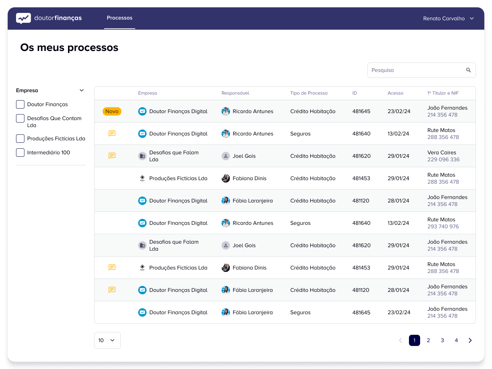Screen dimensions: 492x369
Task: Click the building icon in Joel Gois' João Fernandes row
Action: coord(142,245)
